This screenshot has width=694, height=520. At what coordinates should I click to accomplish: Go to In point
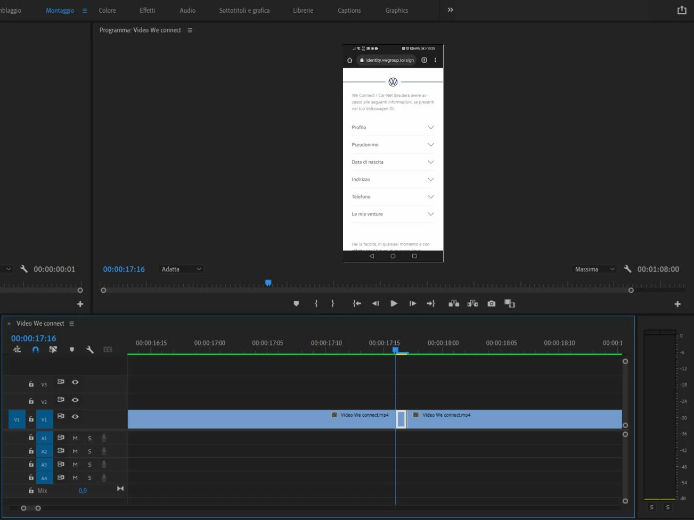(357, 303)
